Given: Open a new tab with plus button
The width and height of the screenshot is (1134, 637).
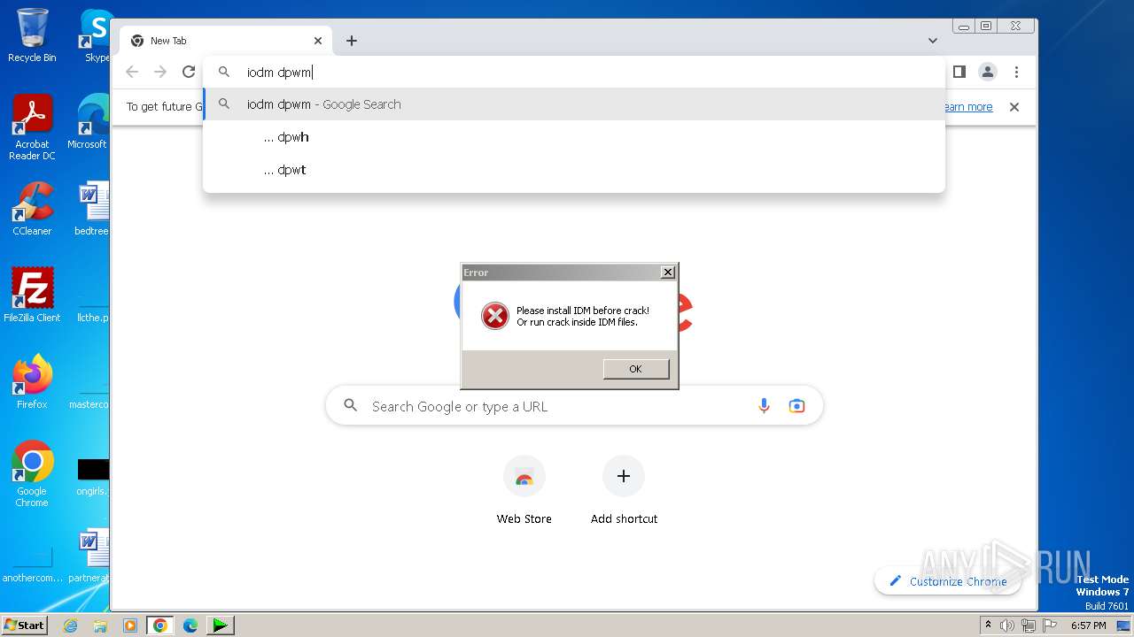Looking at the screenshot, I should 352,41.
